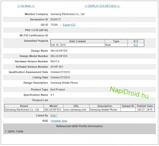The image size is (159, 146).
Task: Expand the QDID: 75266 profile entry
Action: pyautogui.click(x=16, y=131)
